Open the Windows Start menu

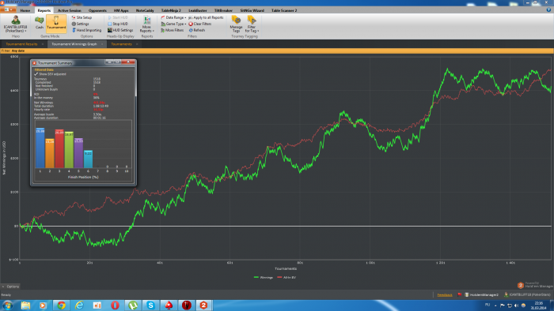pyautogui.click(x=7, y=305)
